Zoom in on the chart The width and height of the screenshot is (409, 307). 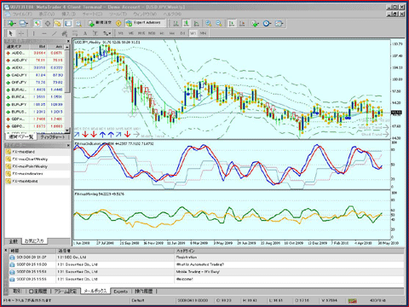pyautogui.click(x=209, y=24)
